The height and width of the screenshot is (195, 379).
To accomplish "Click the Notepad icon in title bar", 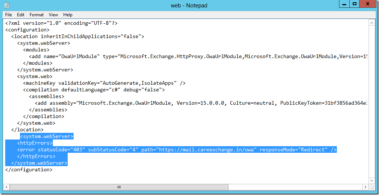I will pyautogui.click(x=7, y=5).
